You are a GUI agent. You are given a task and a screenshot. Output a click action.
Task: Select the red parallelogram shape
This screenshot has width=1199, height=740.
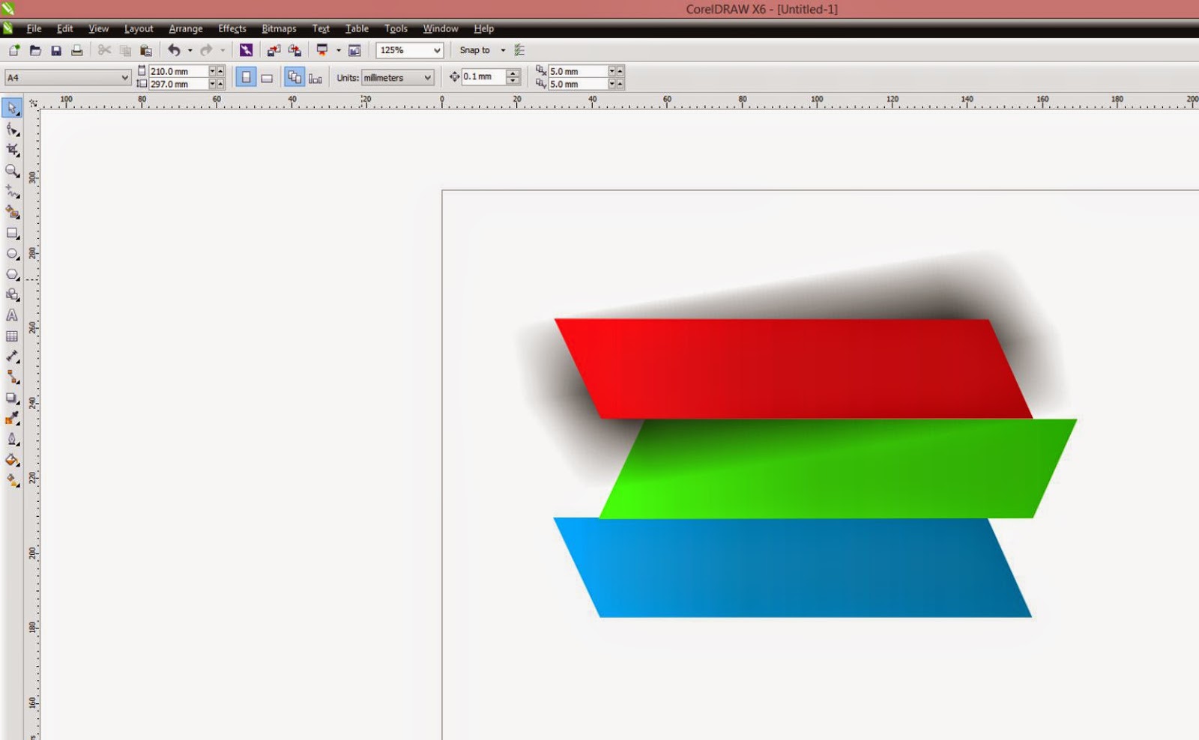click(x=794, y=369)
